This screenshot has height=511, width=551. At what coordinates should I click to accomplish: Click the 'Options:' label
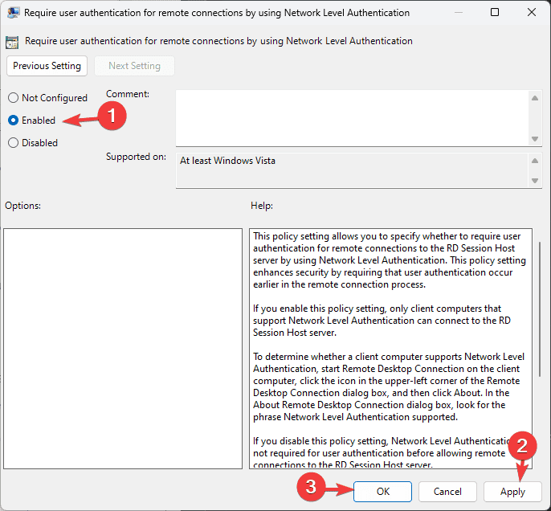click(x=22, y=206)
